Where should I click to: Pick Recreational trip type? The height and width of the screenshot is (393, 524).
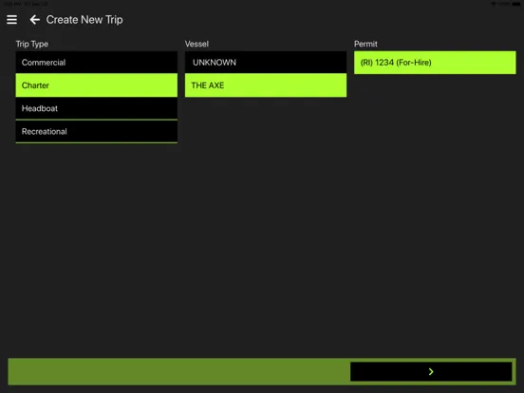tap(96, 132)
